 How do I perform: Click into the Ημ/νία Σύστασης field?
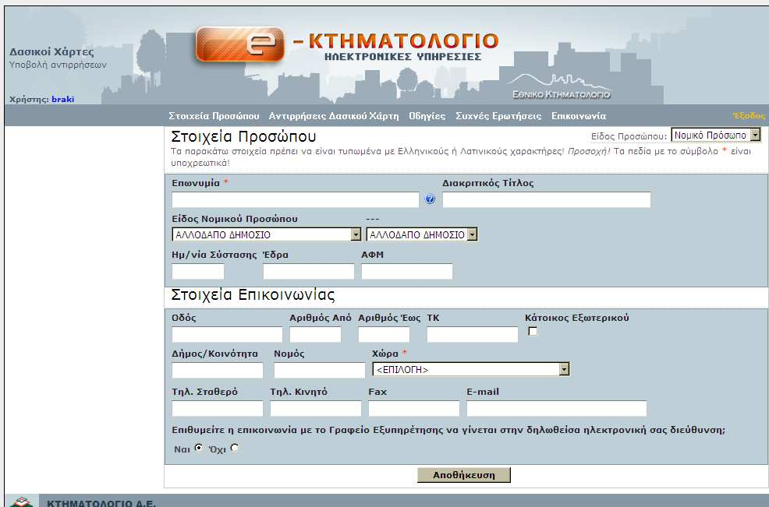197,271
